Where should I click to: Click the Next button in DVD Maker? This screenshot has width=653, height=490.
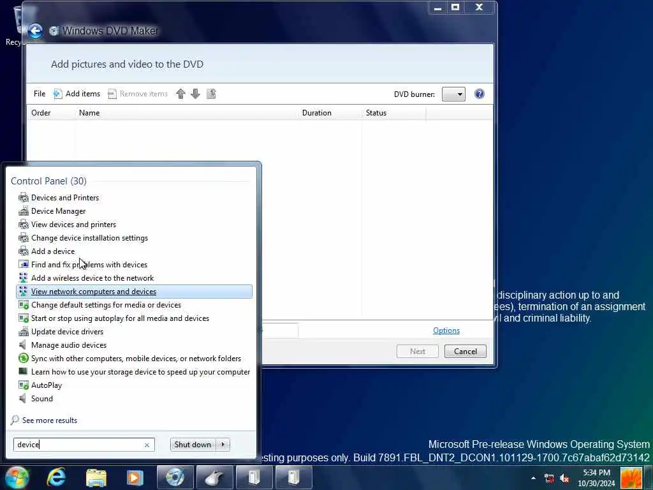click(417, 352)
